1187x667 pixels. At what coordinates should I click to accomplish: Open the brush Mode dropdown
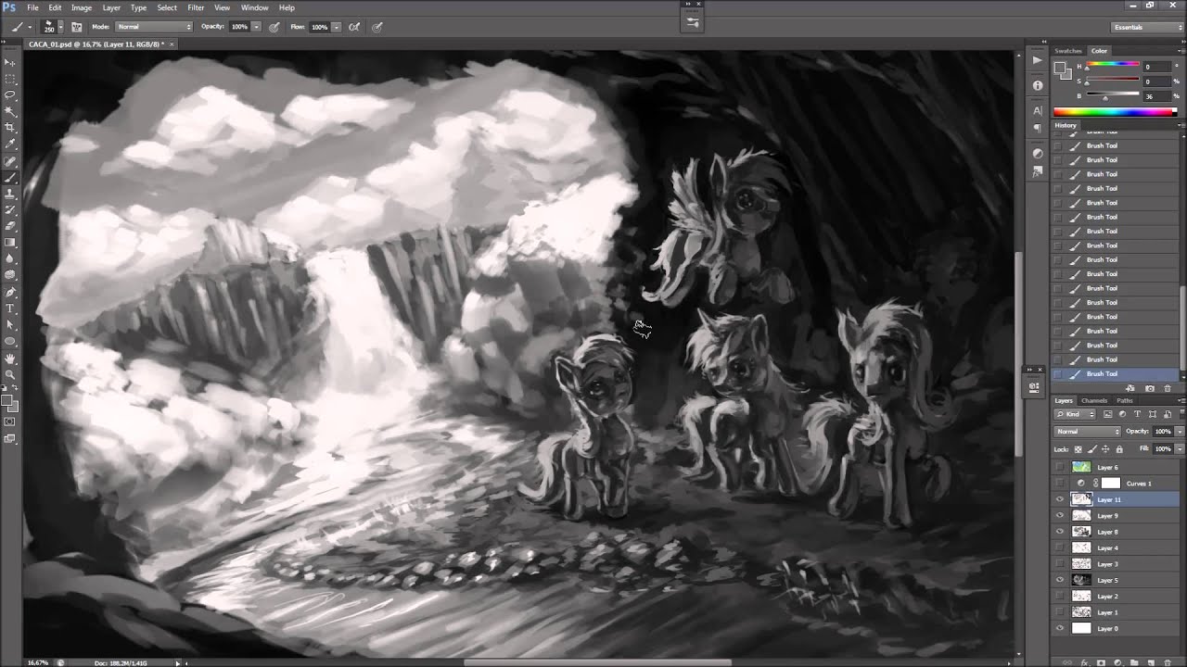click(153, 27)
